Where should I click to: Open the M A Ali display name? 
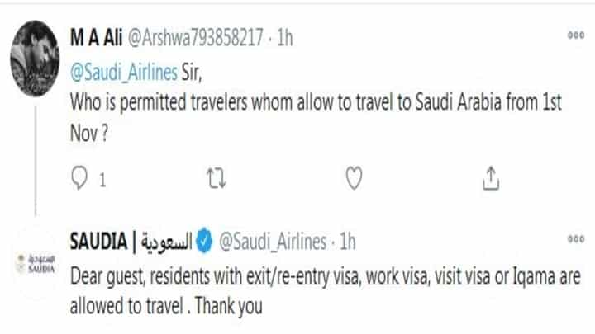pyautogui.click(x=94, y=38)
